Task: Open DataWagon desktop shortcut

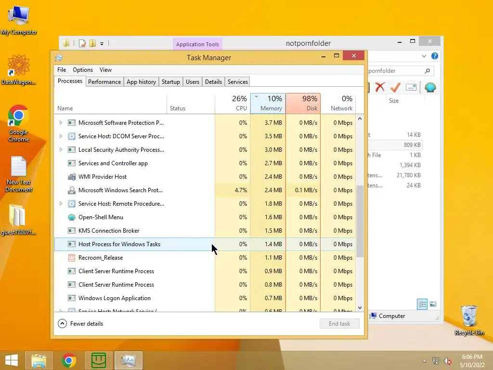Action: (x=19, y=69)
